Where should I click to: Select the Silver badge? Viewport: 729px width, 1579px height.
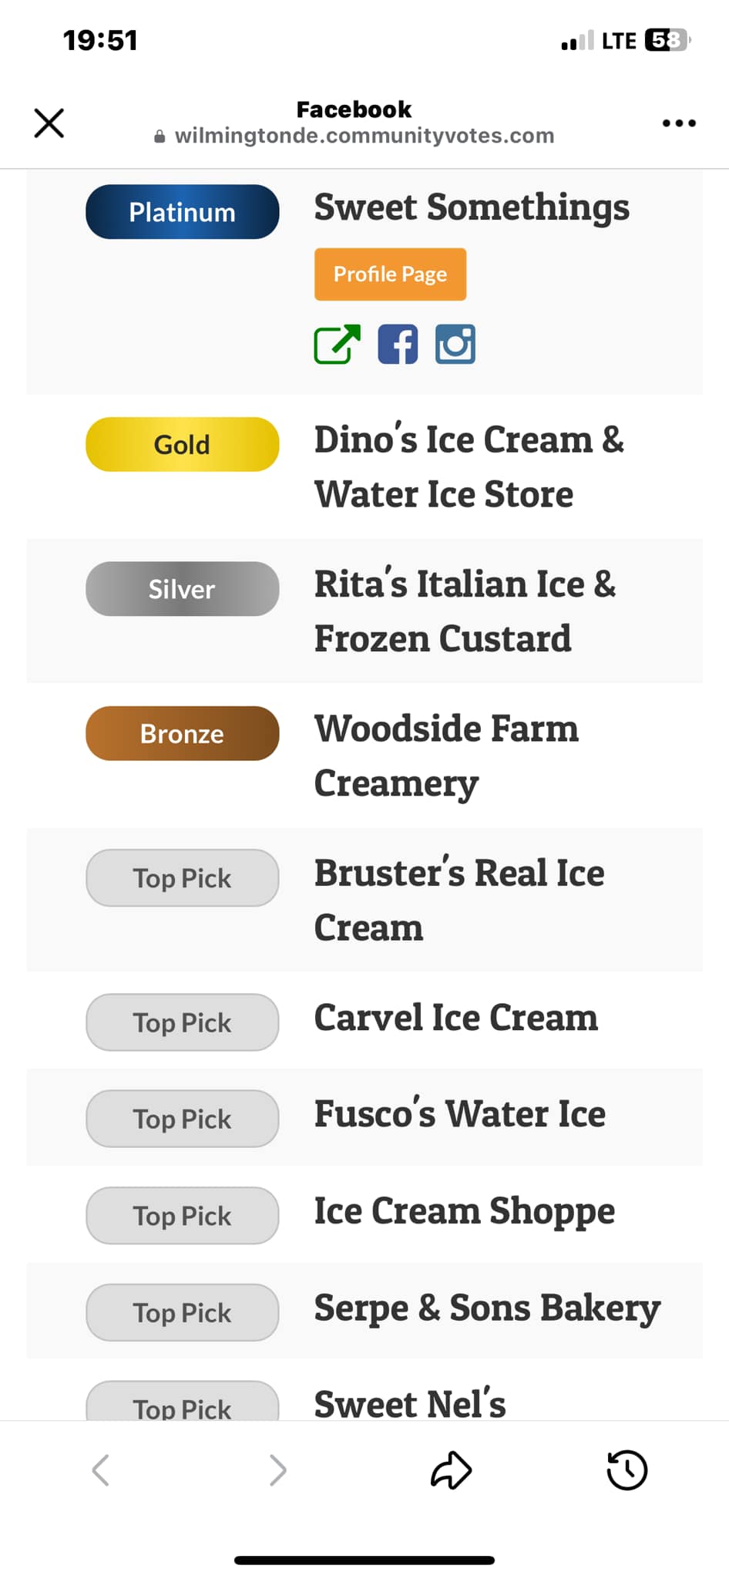point(182,589)
